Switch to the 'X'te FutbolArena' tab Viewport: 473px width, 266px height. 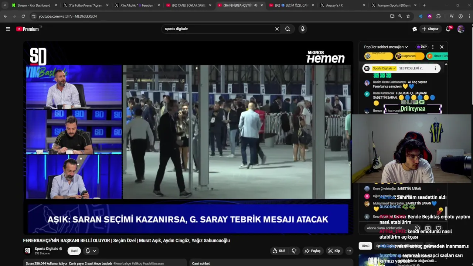pyautogui.click(x=86, y=5)
